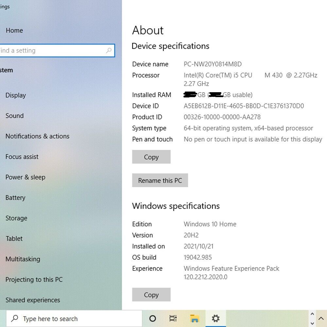Open the Tablet settings page

(x=14, y=239)
